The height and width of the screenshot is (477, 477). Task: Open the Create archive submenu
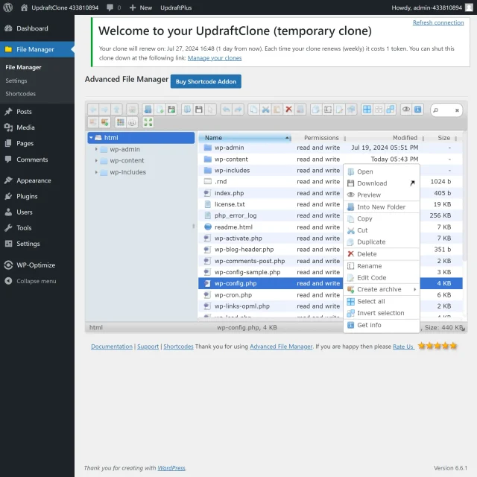[x=382, y=289]
